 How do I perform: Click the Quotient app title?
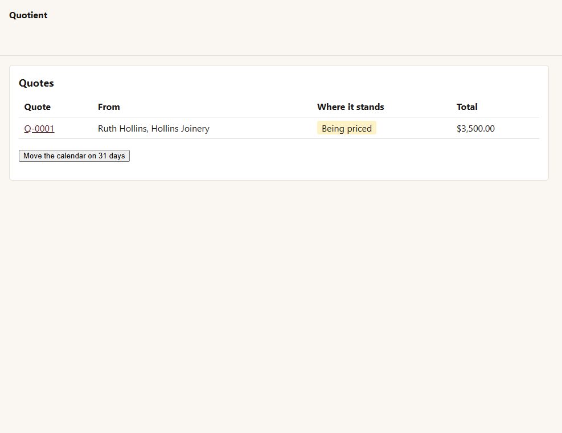28,15
